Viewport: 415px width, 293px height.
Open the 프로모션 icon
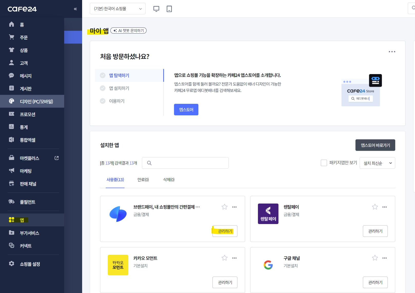[x=12, y=114]
